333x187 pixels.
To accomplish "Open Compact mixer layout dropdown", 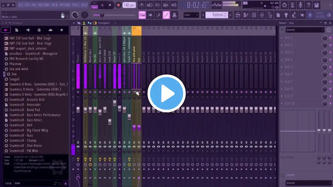I will [104, 23].
